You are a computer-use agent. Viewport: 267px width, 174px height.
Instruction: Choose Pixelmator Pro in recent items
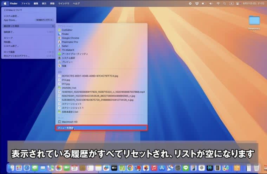[70, 42]
